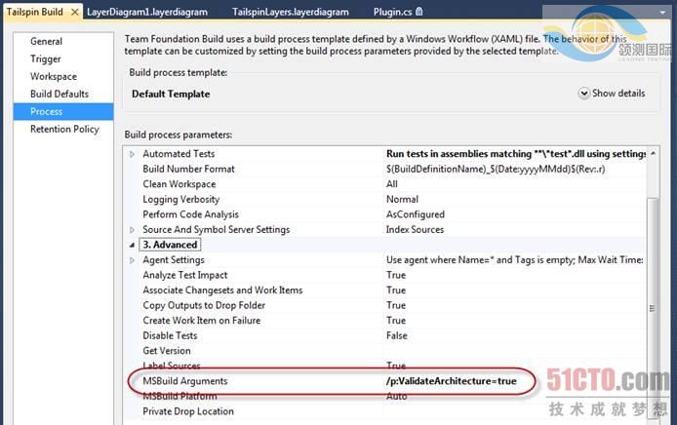This screenshot has height=425, width=677.
Task: Click the parameter list scroll up arrow
Action: click(653, 154)
